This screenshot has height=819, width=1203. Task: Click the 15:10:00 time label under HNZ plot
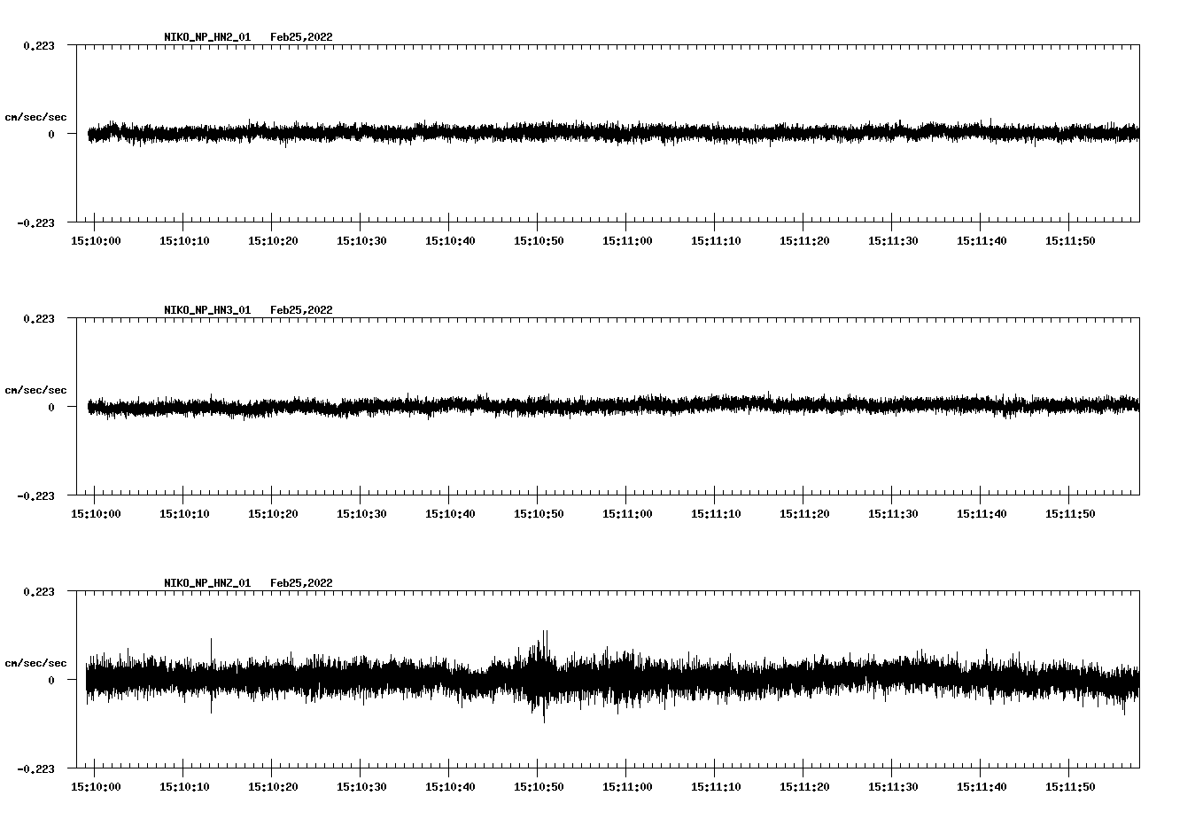(96, 787)
